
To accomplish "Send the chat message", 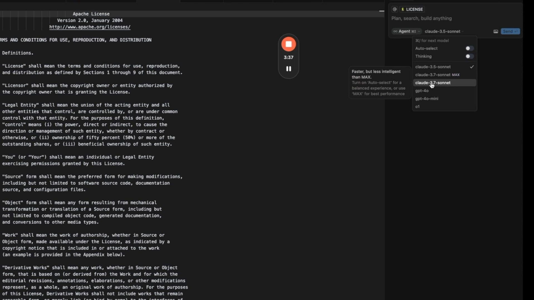I will point(510,31).
